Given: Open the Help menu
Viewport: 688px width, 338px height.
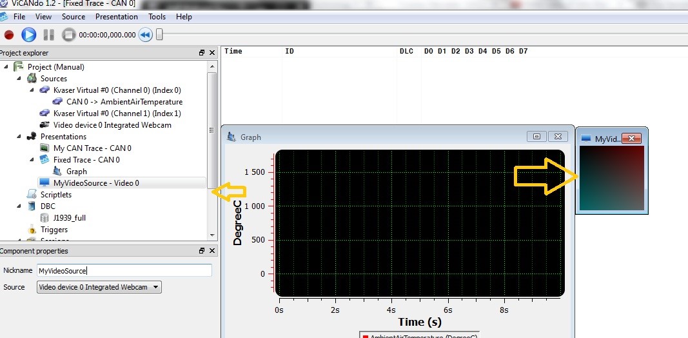Looking at the screenshot, I should [184, 17].
